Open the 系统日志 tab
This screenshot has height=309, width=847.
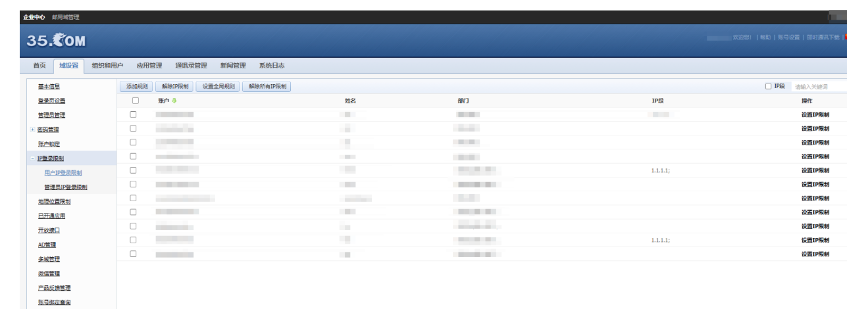272,66
